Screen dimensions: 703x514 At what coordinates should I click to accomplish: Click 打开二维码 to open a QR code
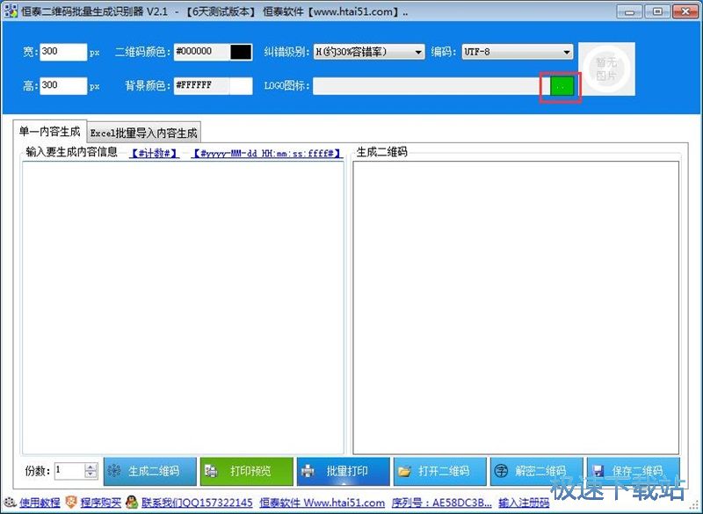440,471
